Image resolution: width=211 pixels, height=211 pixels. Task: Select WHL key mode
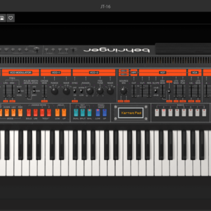89,113
